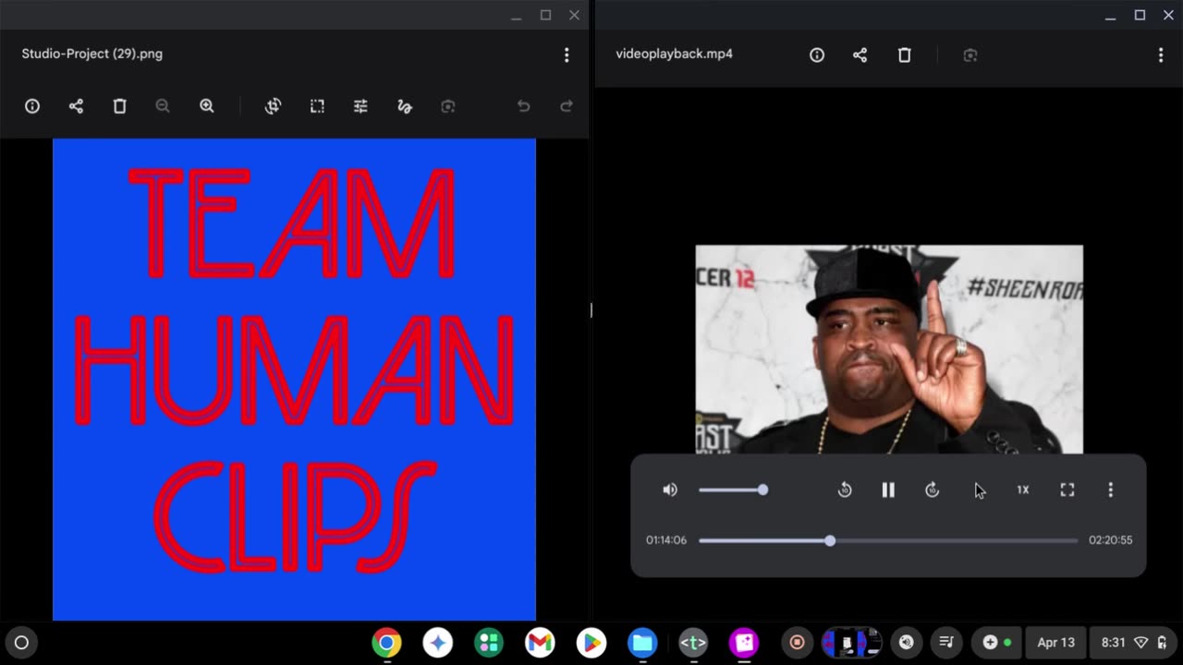Screen dimensions: 1183x665
Task: Delete the Studio-Project image
Action: pos(119,106)
